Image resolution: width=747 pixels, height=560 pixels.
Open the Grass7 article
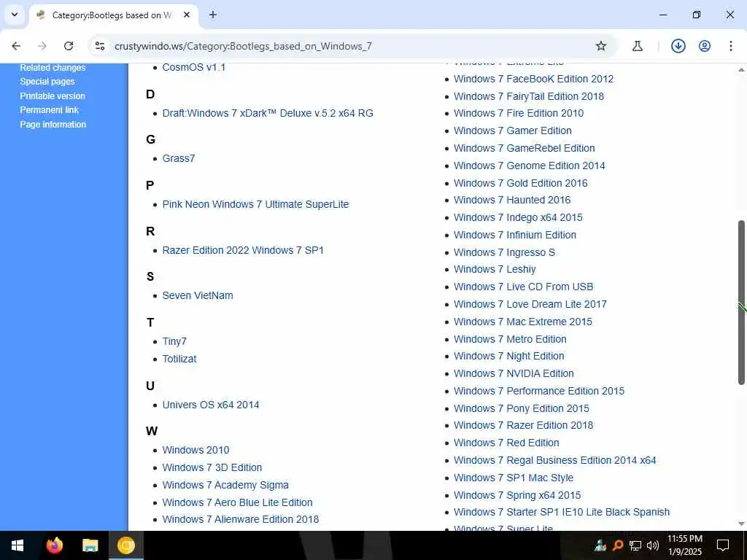(179, 158)
